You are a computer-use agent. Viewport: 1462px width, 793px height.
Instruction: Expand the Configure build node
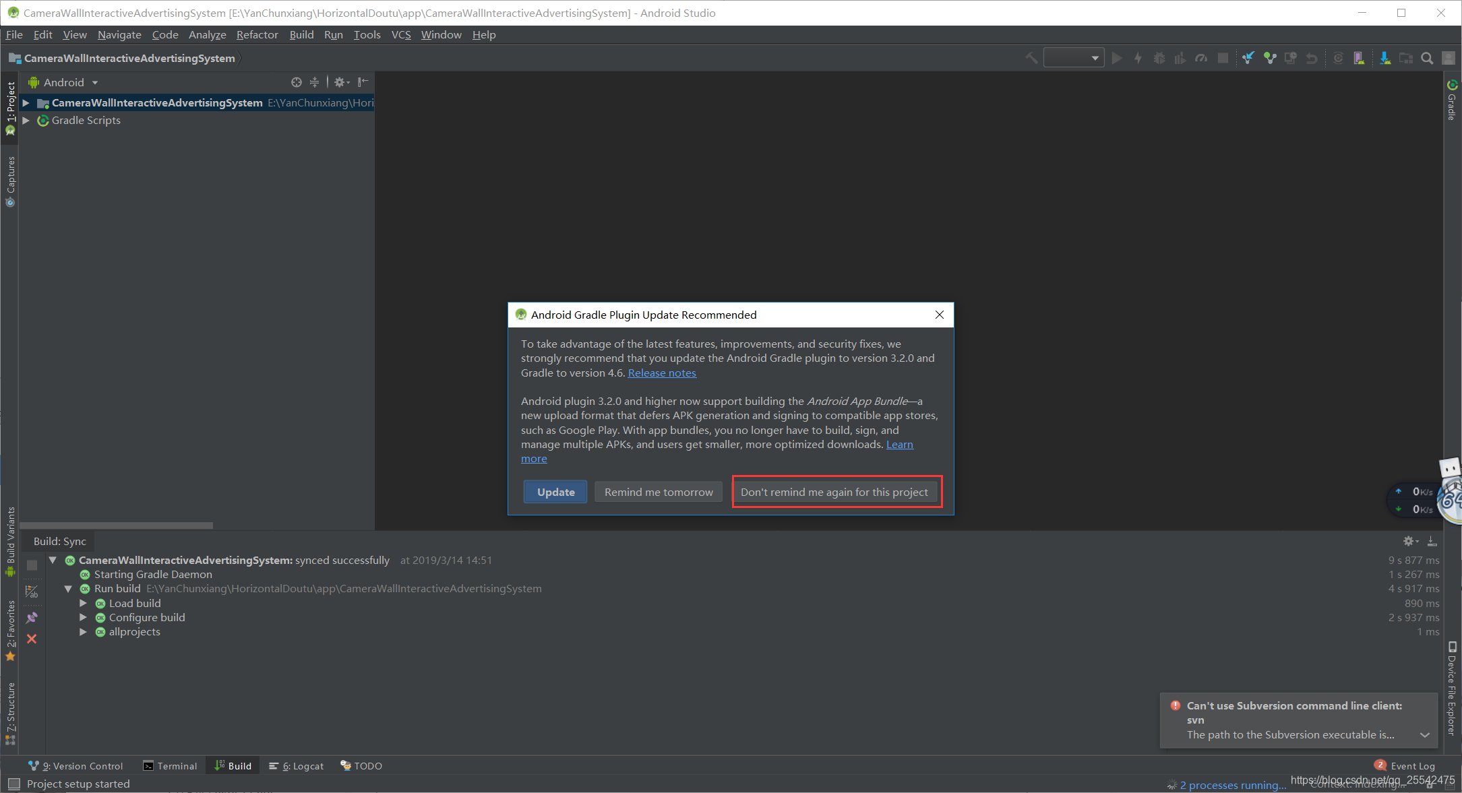point(83,617)
